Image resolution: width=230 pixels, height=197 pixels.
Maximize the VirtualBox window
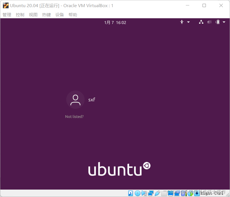click(x=204, y=5)
